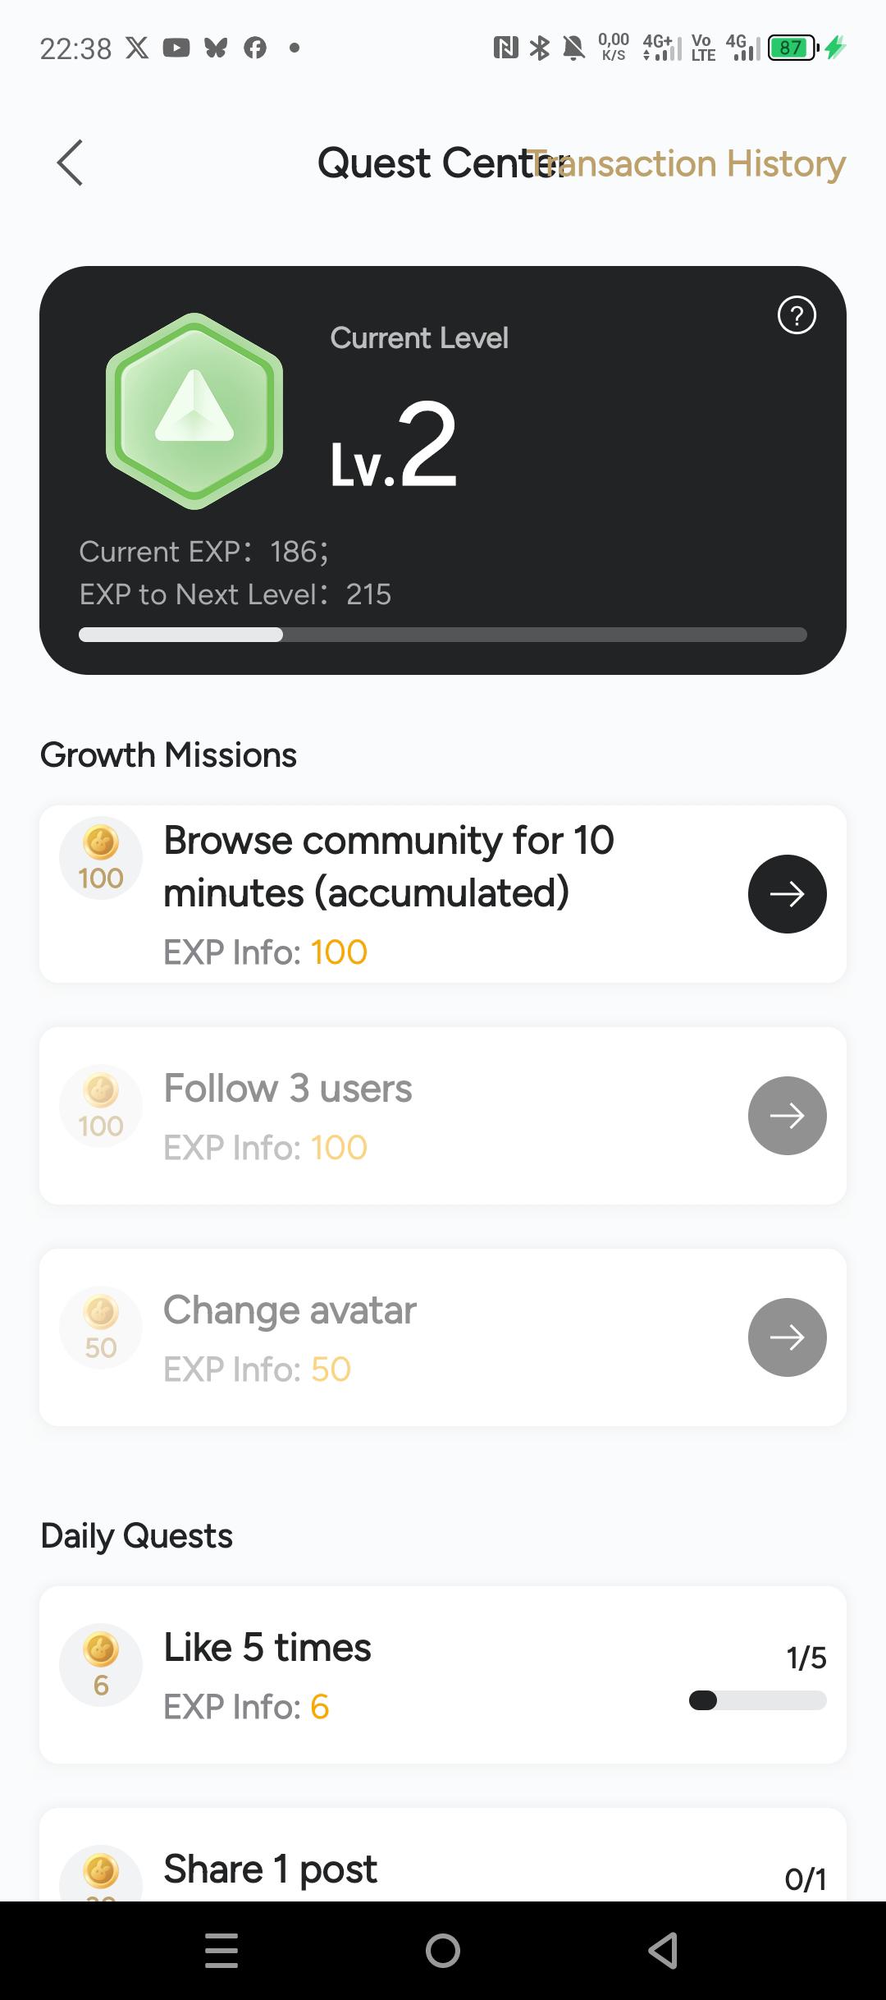Tap the Change avatar mission title

click(290, 1310)
